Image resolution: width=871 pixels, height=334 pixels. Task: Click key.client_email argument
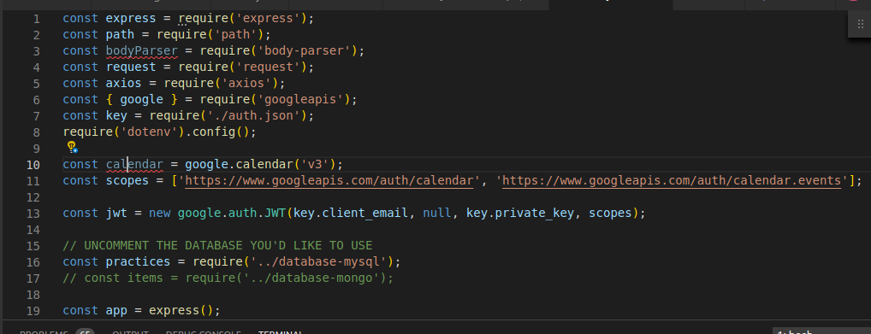click(x=351, y=213)
